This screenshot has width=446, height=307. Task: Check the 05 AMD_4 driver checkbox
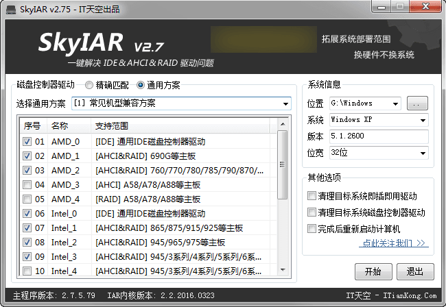[x=27, y=199]
